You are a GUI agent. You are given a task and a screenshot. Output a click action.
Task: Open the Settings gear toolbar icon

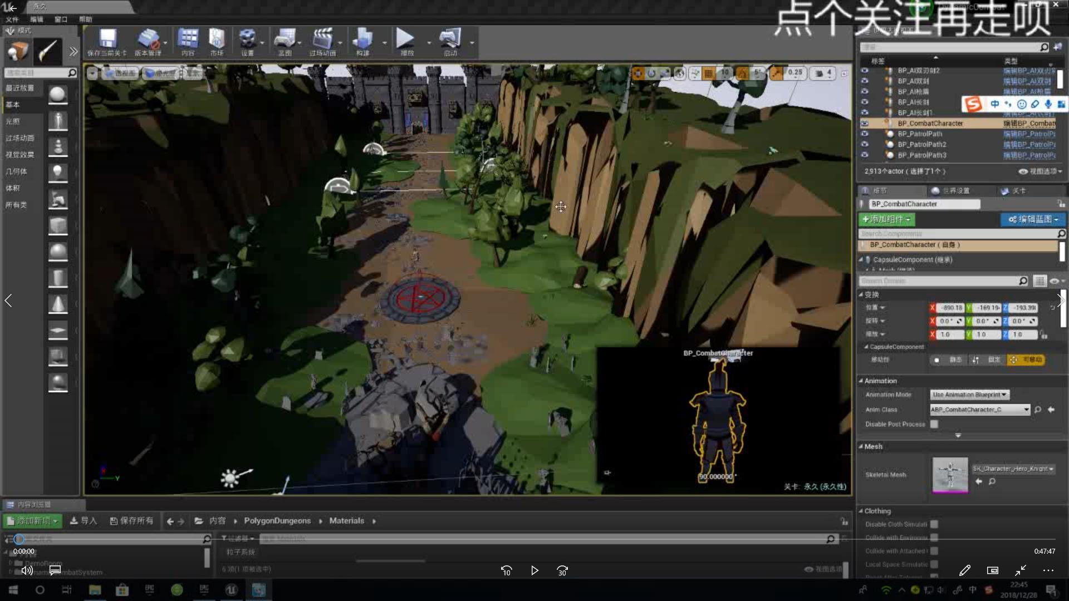click(247, 39)
